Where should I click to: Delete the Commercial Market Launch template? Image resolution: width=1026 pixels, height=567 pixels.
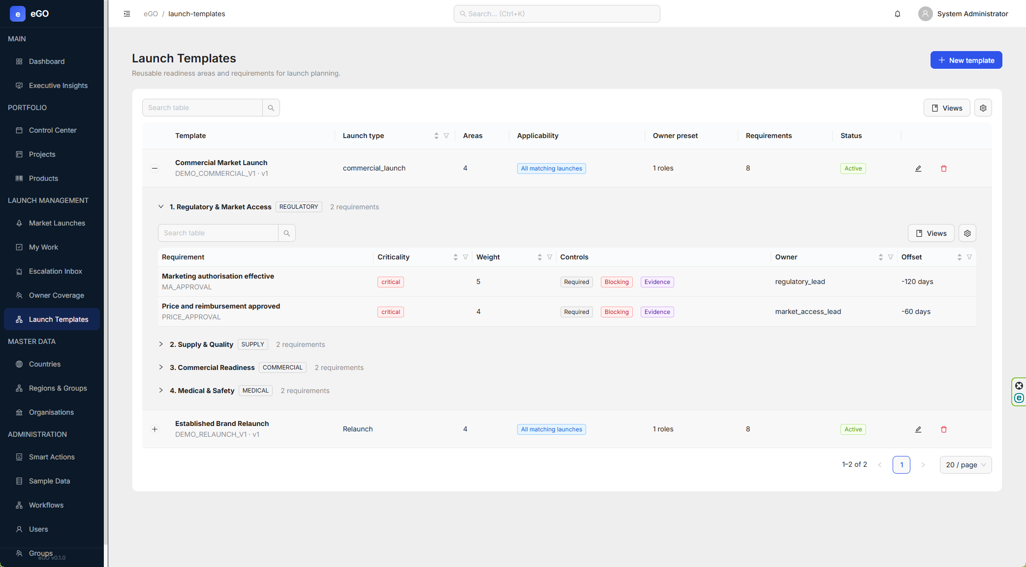tap(944, 169)
